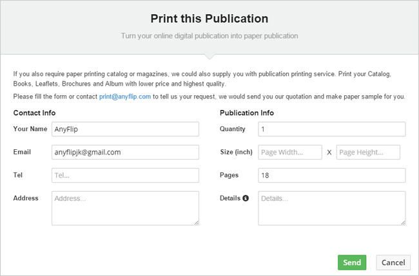Click the Your Name label
Screen dimensions: 419x276
30,129
